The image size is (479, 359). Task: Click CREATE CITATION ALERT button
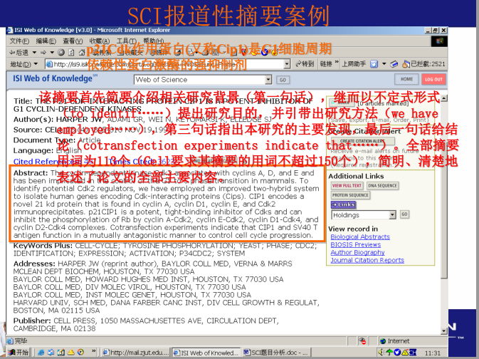pos(363,141)
